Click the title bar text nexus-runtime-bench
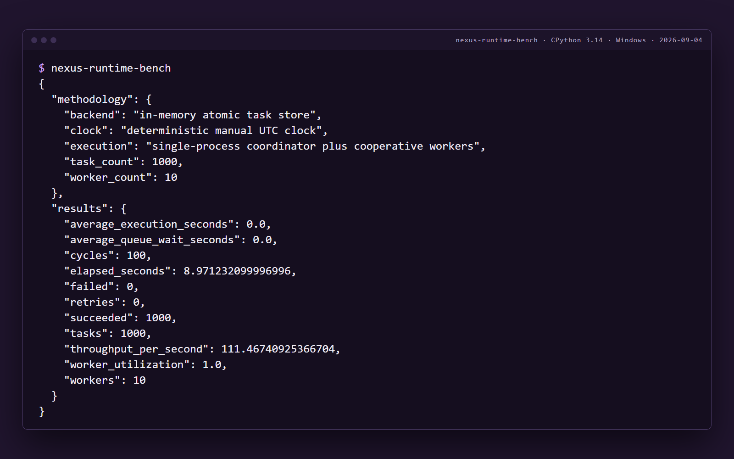The height and width of the screenshot is (459, 734). click(x=496, y=40)
